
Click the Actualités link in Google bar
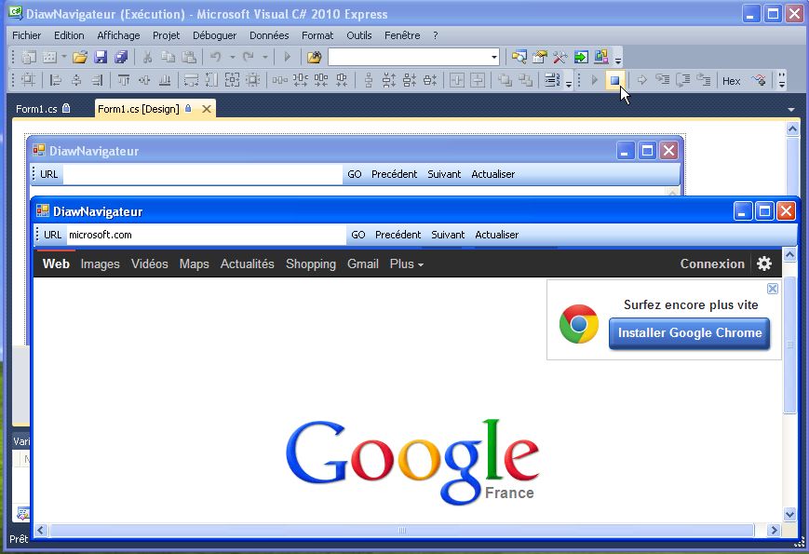247,263
